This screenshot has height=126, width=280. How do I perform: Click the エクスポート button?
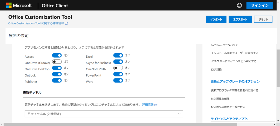click(x=240, y=19)
